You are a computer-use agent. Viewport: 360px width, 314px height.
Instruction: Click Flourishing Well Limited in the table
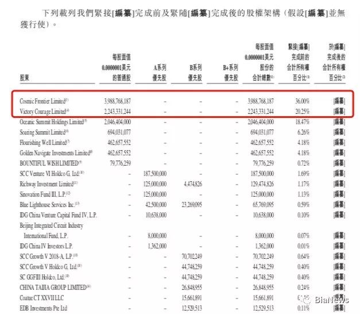44,143
